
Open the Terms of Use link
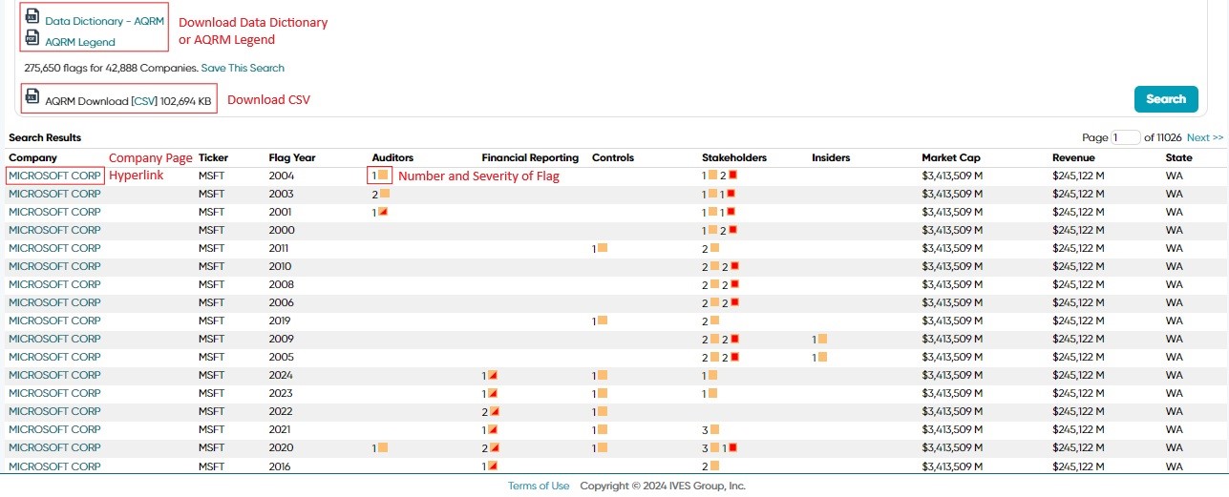tap(539, 486)
